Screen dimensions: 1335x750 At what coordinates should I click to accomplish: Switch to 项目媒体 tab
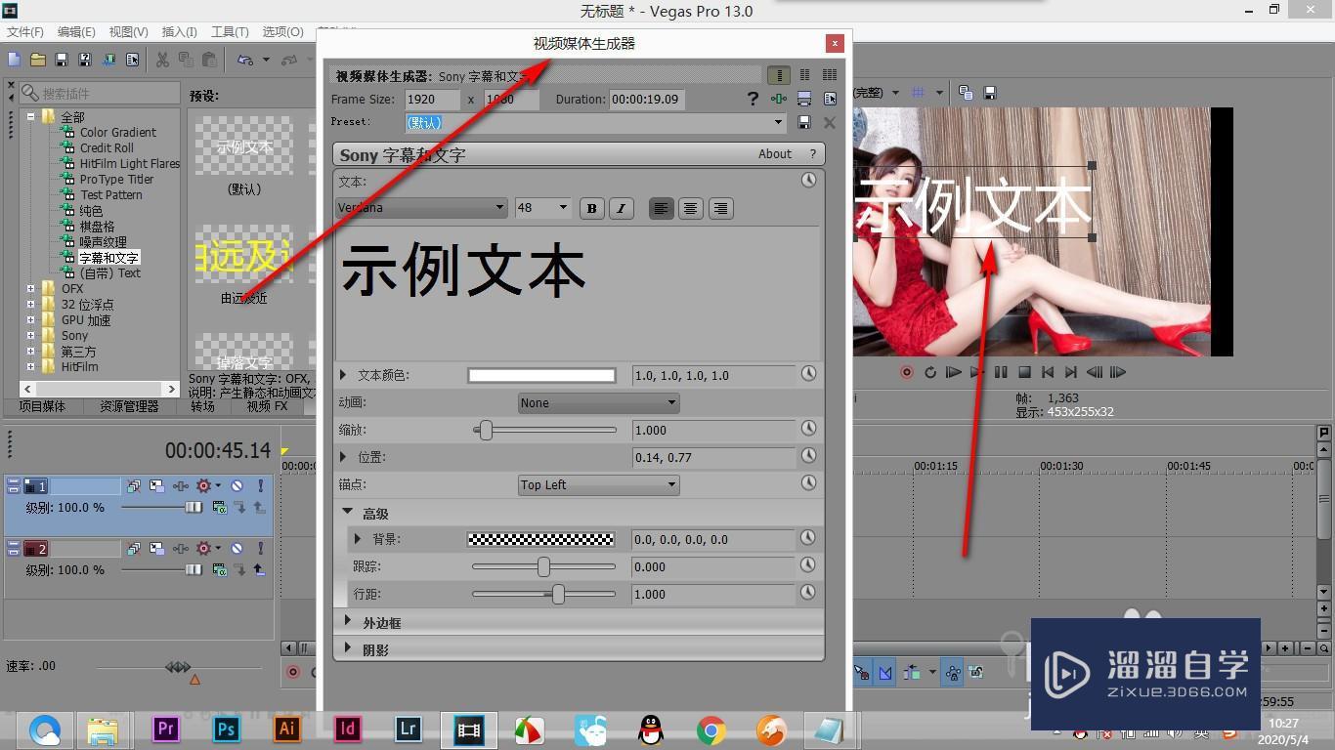pos(42,406)
